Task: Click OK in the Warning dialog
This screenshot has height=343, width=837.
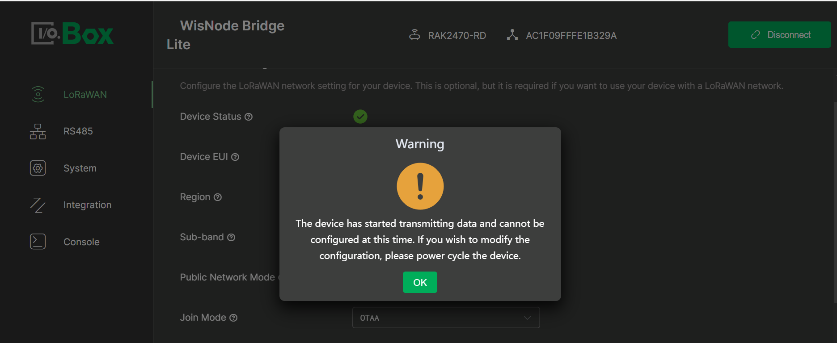Action: (x=420, y=282)
